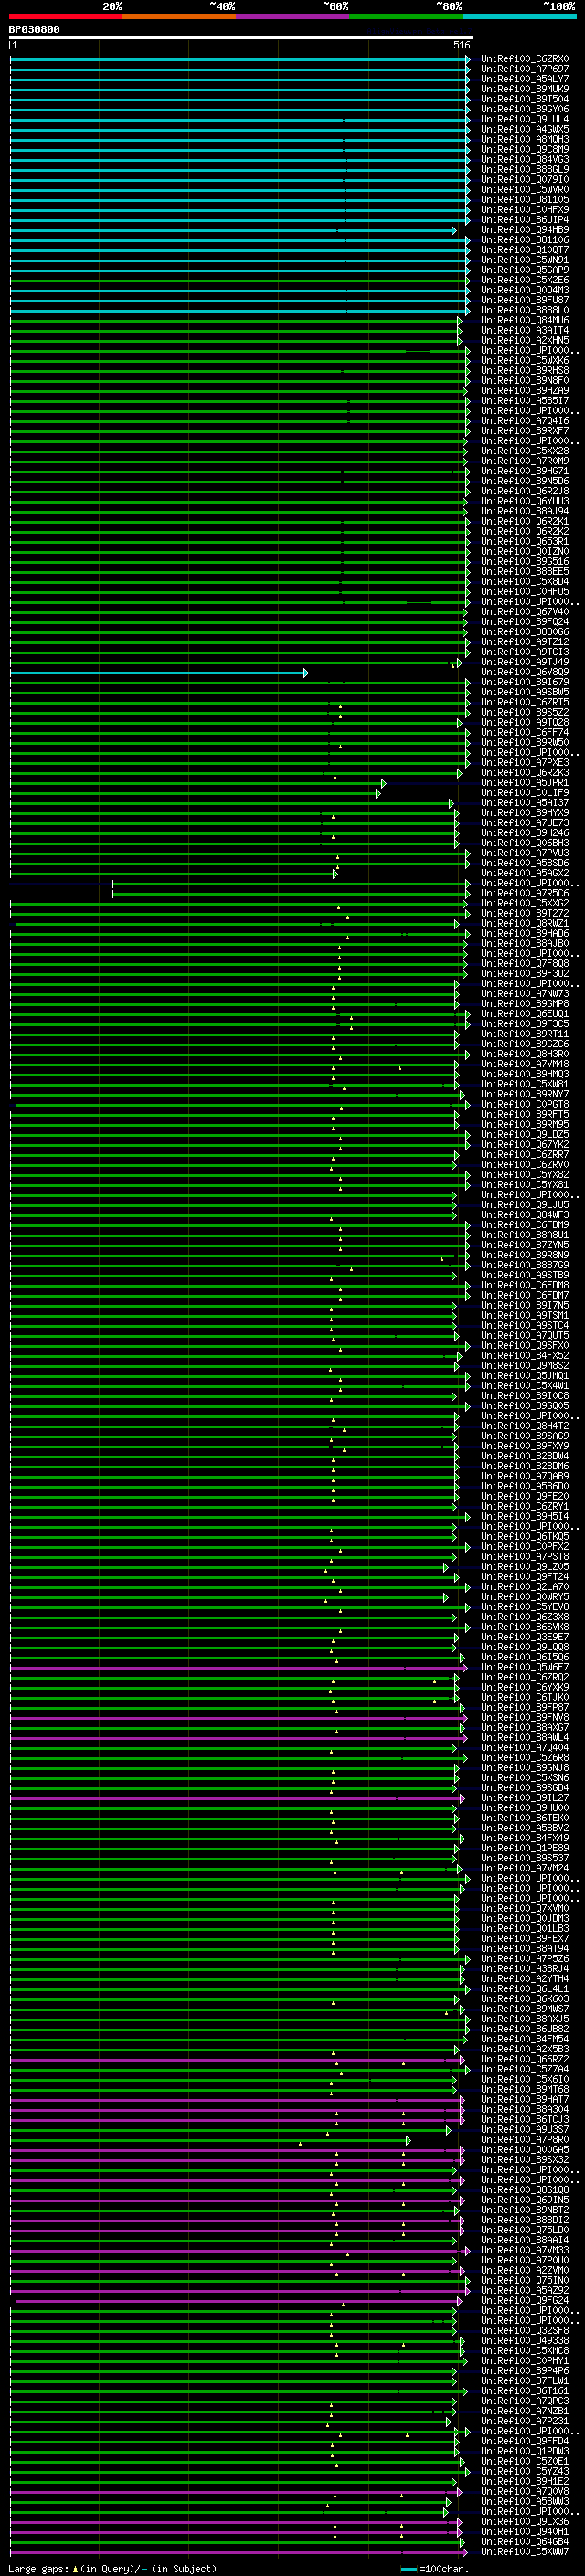Select label UniRef100_C5WVR0
The image size is (585, 2576).
point(525,189)
